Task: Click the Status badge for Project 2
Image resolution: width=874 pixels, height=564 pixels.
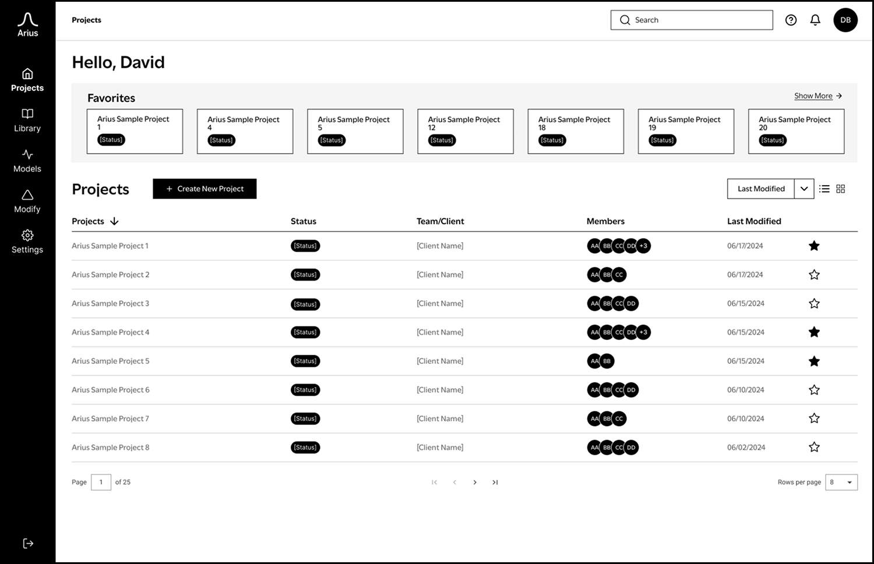Action: (305, 275)
